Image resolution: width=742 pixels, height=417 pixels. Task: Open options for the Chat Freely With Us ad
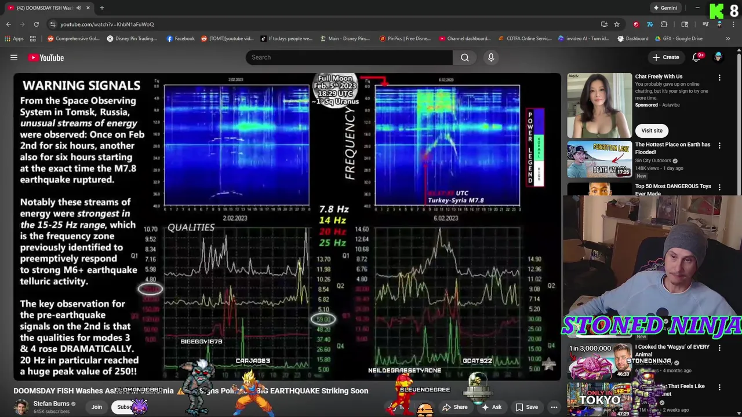(x=719, y=78)
